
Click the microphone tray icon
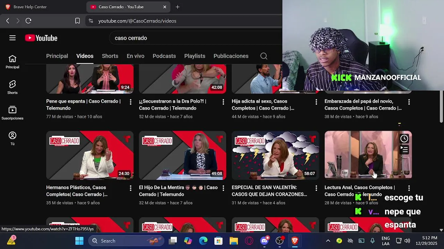373,241
